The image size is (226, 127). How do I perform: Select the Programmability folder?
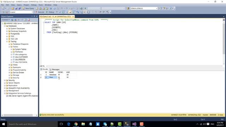pyautogui.click(x=19, y=70)
